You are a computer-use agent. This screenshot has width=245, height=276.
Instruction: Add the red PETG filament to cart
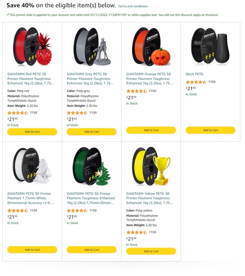[32, 132]
